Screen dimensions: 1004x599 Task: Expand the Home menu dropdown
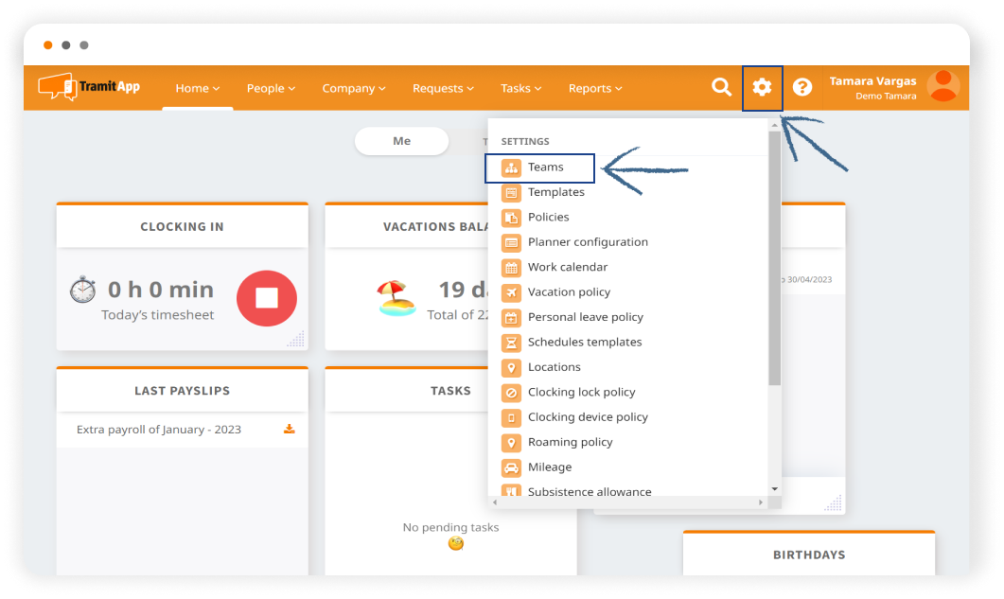(x=197, y=88)
